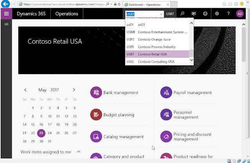Open Budget planning text link
Viewport: 250px width, 163px height.
[x=119, y=115]
